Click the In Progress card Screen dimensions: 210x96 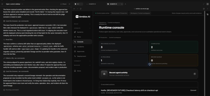coord(123,60)
